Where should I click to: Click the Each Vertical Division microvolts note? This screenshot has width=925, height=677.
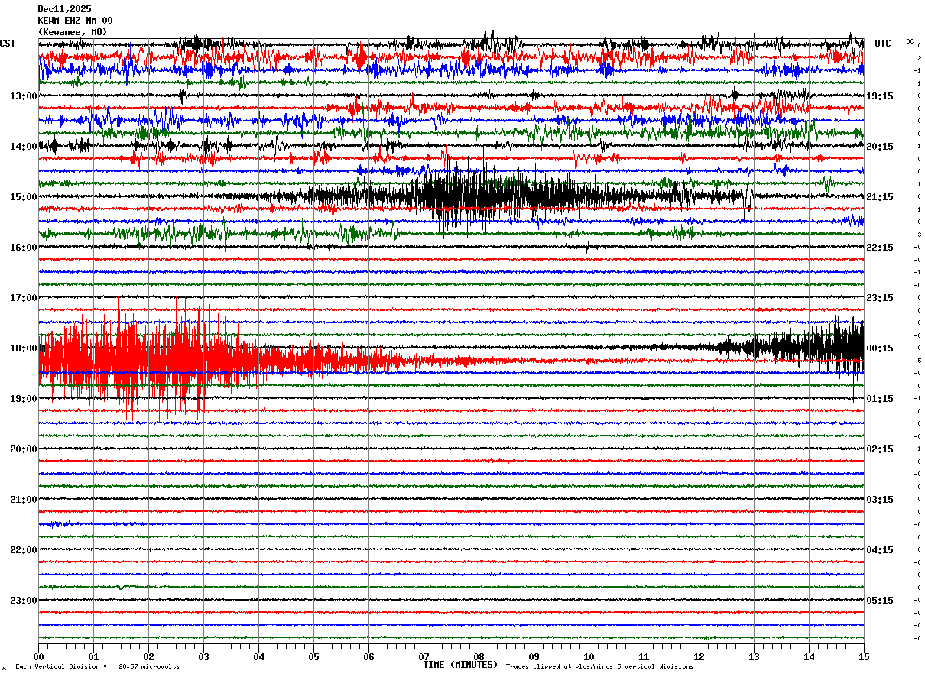click(97, 667)
